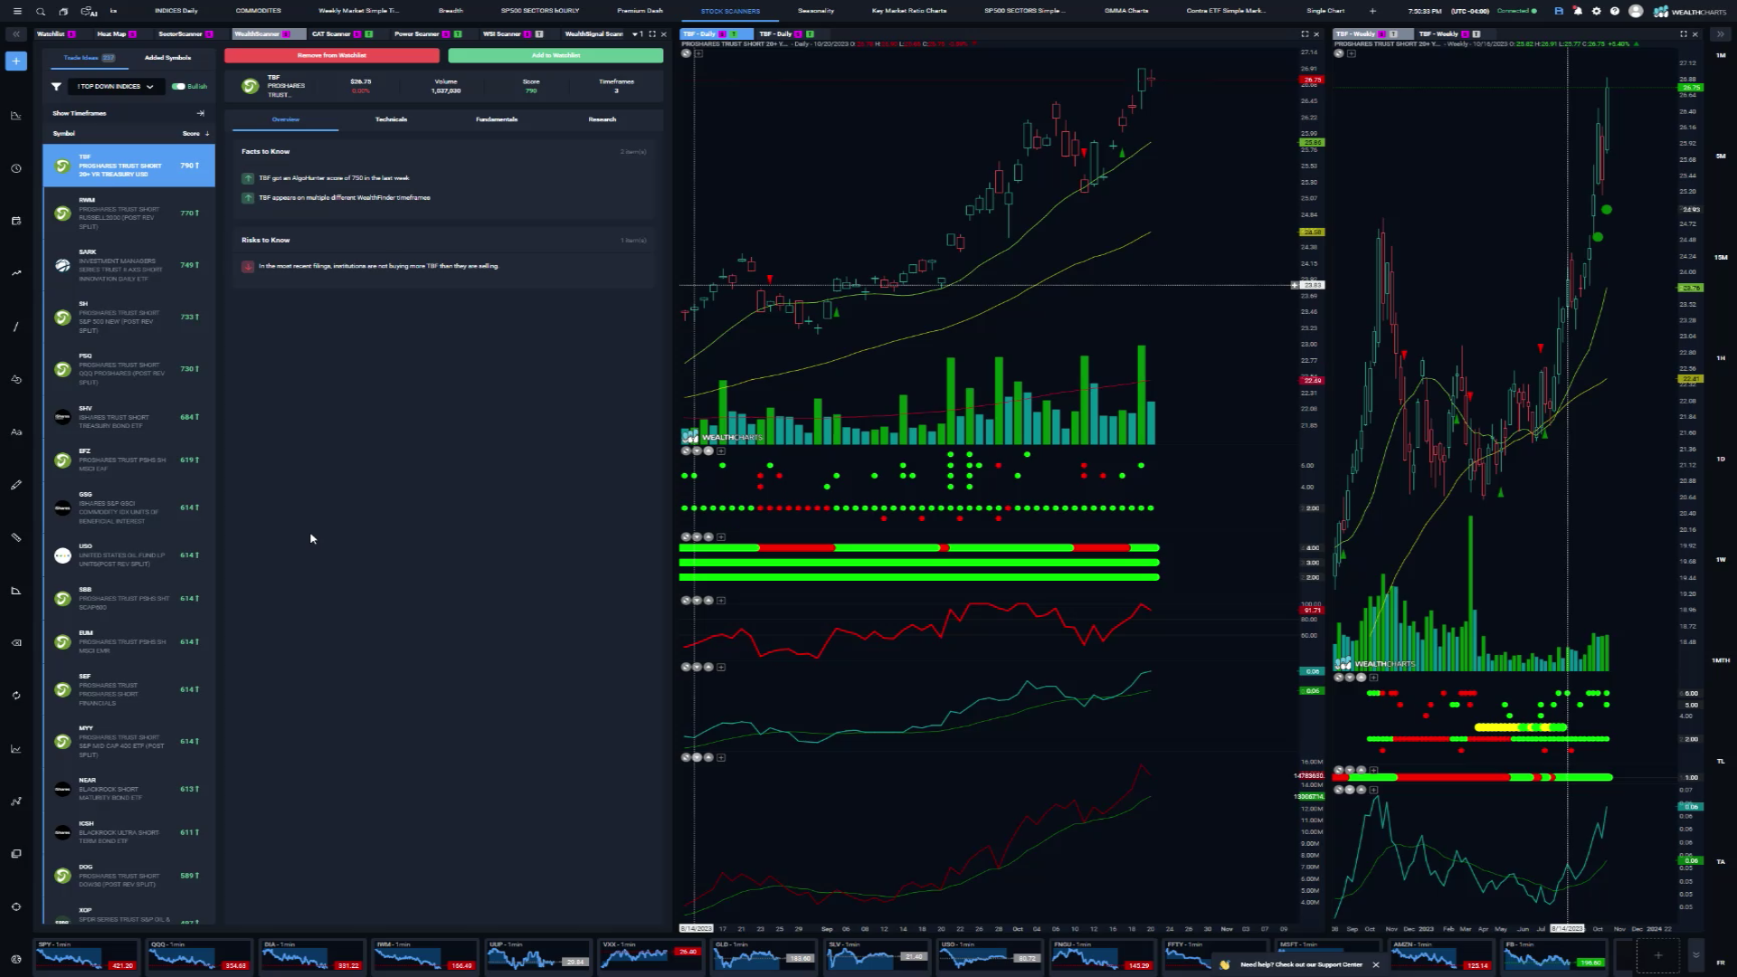Open the hamburger main menu
Image resolution: width=1737 pixels, height=977 pixels.
click(x=16, y=11)
